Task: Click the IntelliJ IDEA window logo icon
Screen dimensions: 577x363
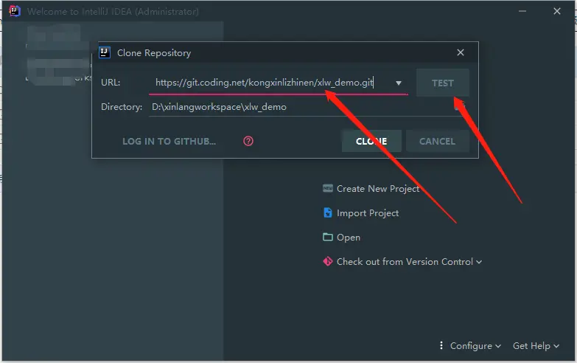Action: tap(14, 11)
